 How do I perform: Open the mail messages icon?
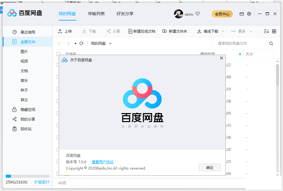[242, 14]
